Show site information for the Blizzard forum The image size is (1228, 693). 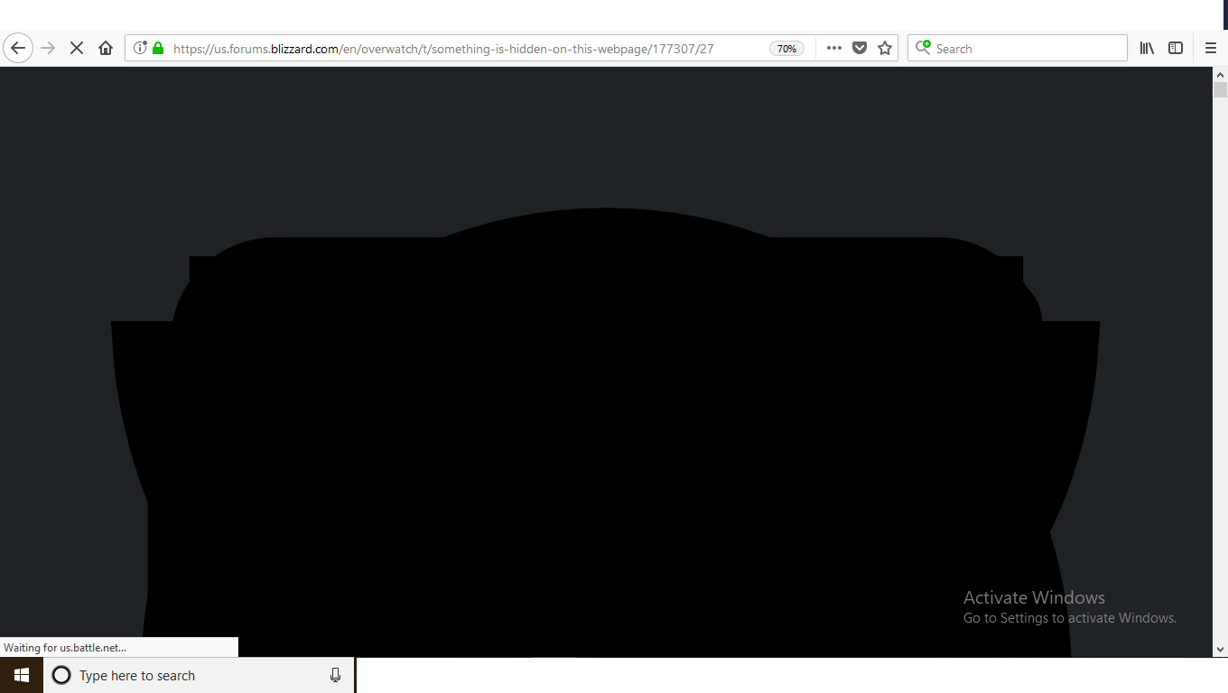140,48
